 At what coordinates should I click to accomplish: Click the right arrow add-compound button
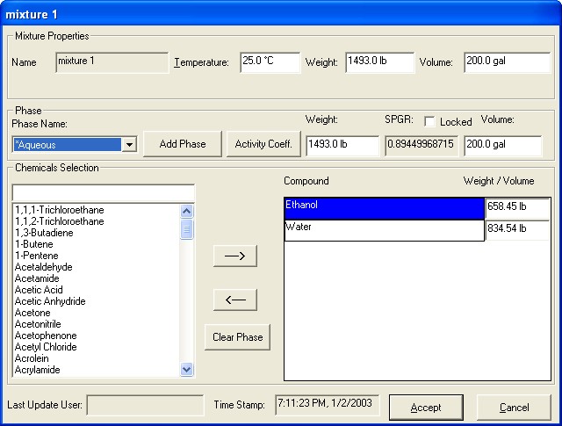coord(235,256)
